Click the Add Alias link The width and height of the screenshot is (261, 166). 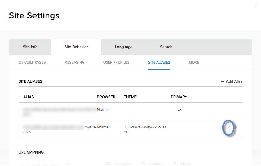[x=231, y=81]
